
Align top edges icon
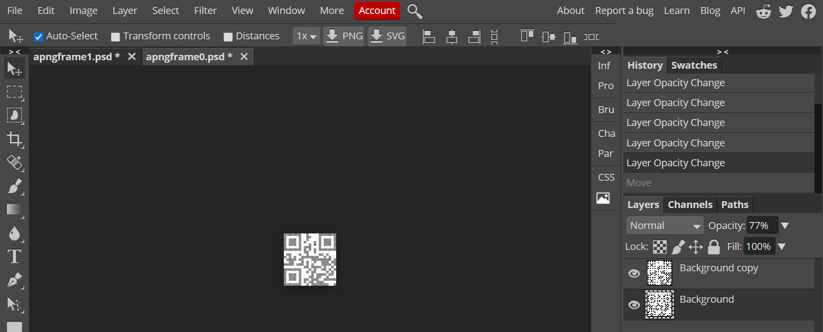click(527, 36)
